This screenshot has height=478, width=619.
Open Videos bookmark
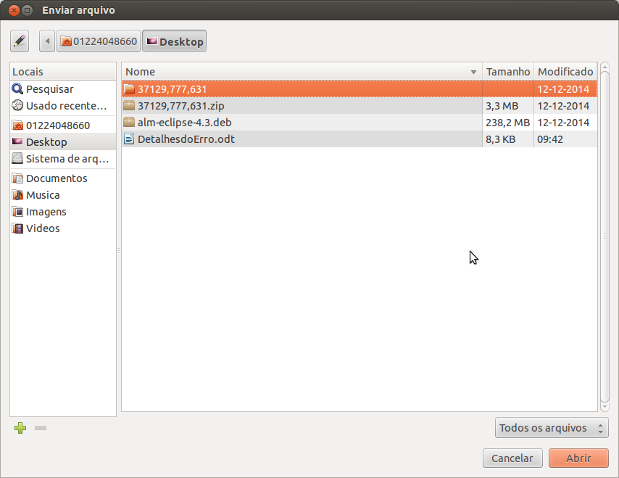click(x=63, y=228)
